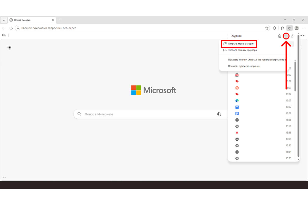
Task: Go back with the arrow button
Action: point(4,28)
